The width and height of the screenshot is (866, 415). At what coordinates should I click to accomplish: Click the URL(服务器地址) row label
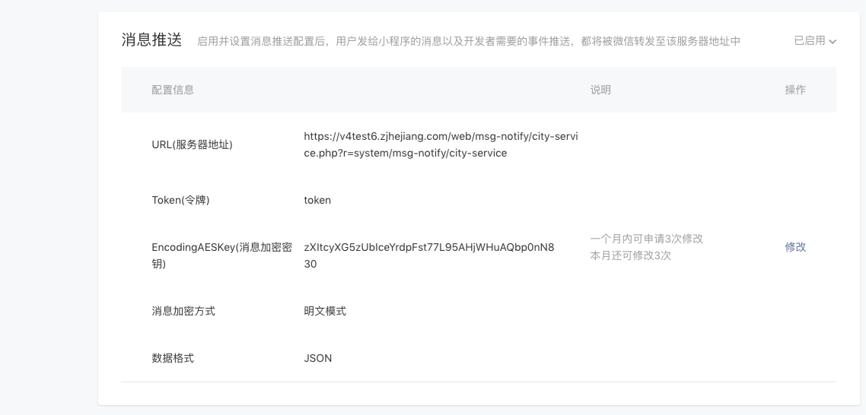192,144
